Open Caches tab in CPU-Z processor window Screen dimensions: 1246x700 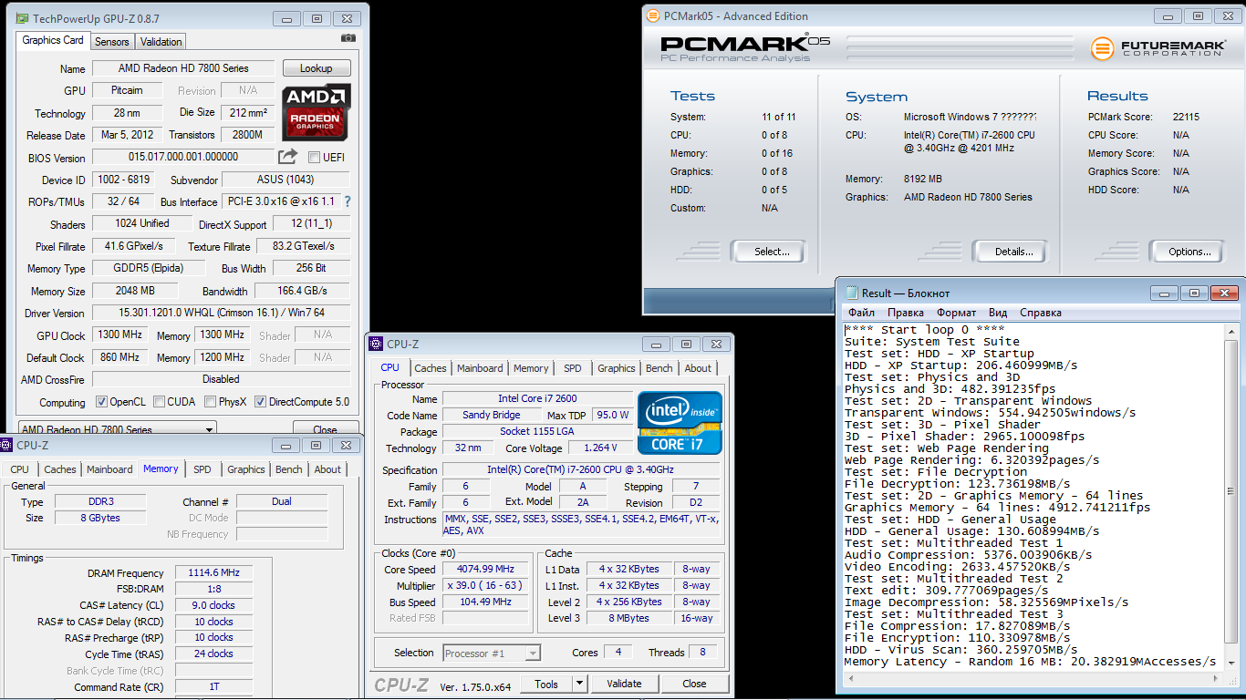point(431,368)
